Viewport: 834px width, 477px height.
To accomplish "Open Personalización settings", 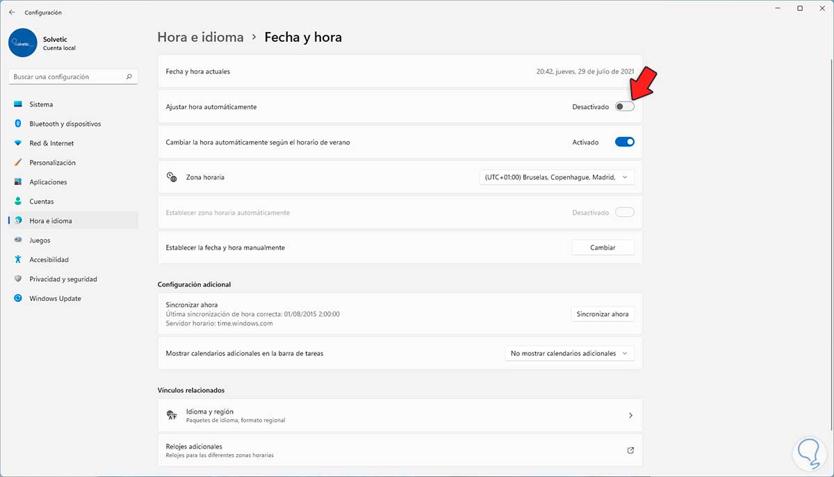I will click(x=73, y=163).
